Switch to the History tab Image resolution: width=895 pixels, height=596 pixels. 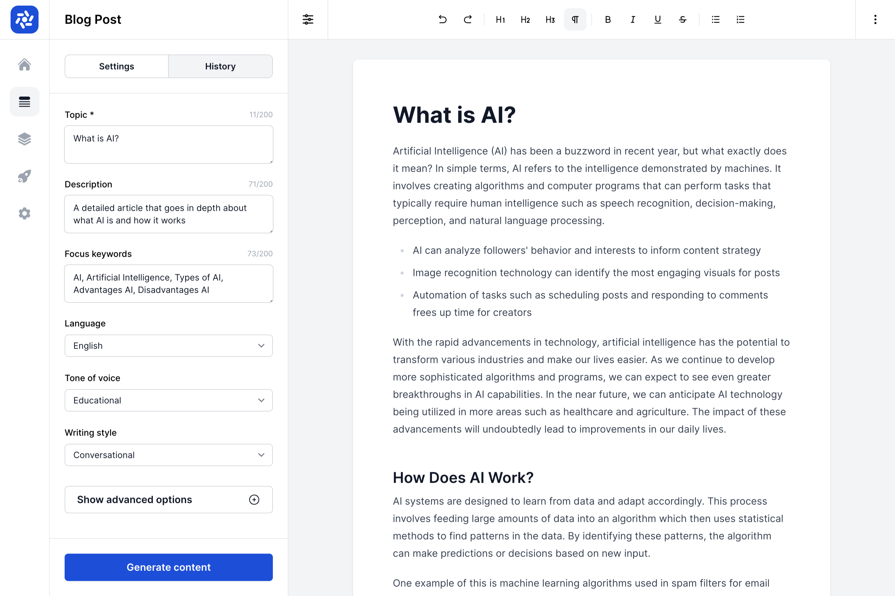[x=220, y=66]
